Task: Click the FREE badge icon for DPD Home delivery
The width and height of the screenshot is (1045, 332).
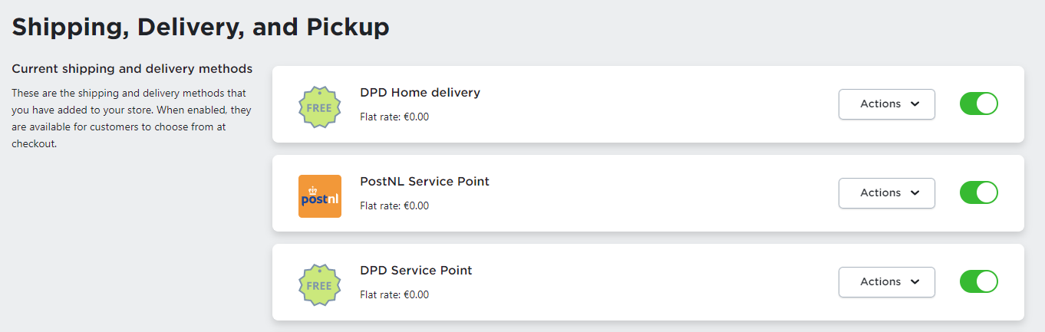Action: (x=319, y=107)
